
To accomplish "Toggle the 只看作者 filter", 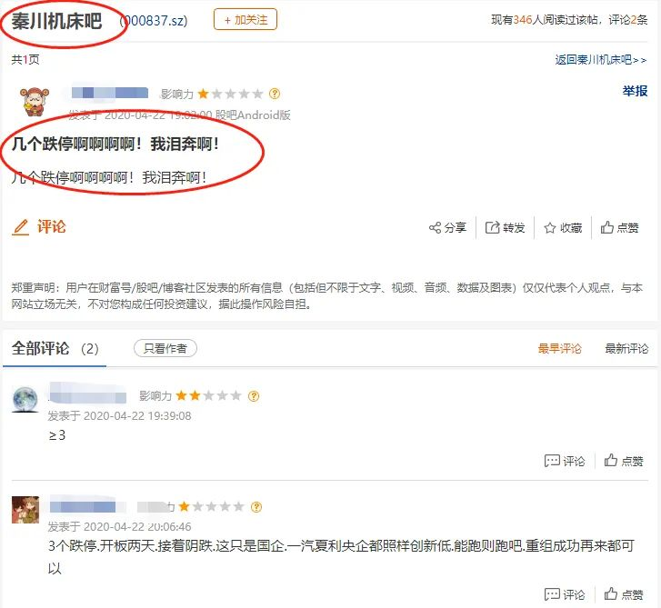I will point(165,348).
